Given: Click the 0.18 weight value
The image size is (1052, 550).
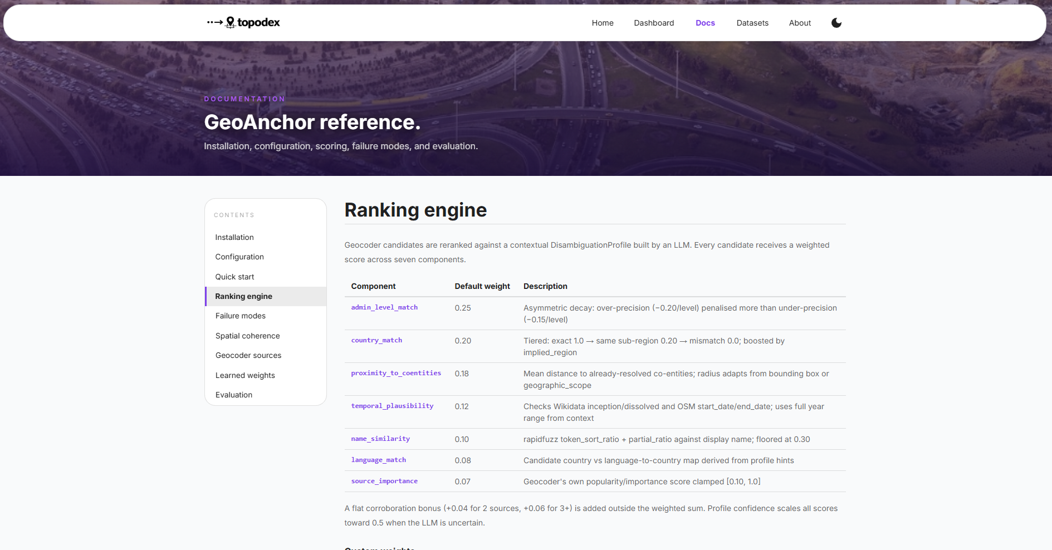Looking at the screenshot, I should pos(462,374).
